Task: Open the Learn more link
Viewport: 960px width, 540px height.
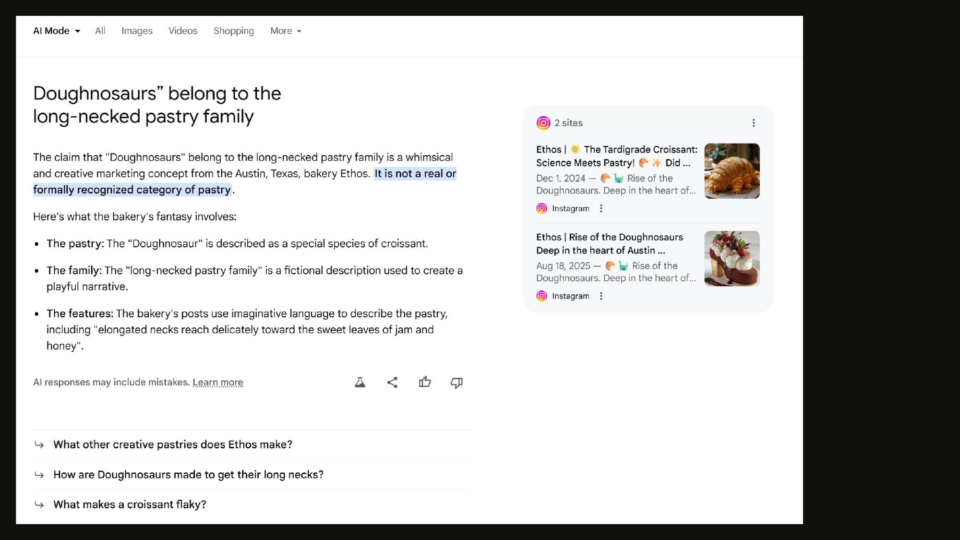Action: tap(218, 383)
